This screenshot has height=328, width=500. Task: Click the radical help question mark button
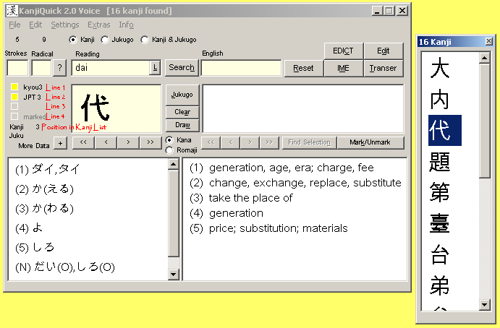(x=60, y=68)
